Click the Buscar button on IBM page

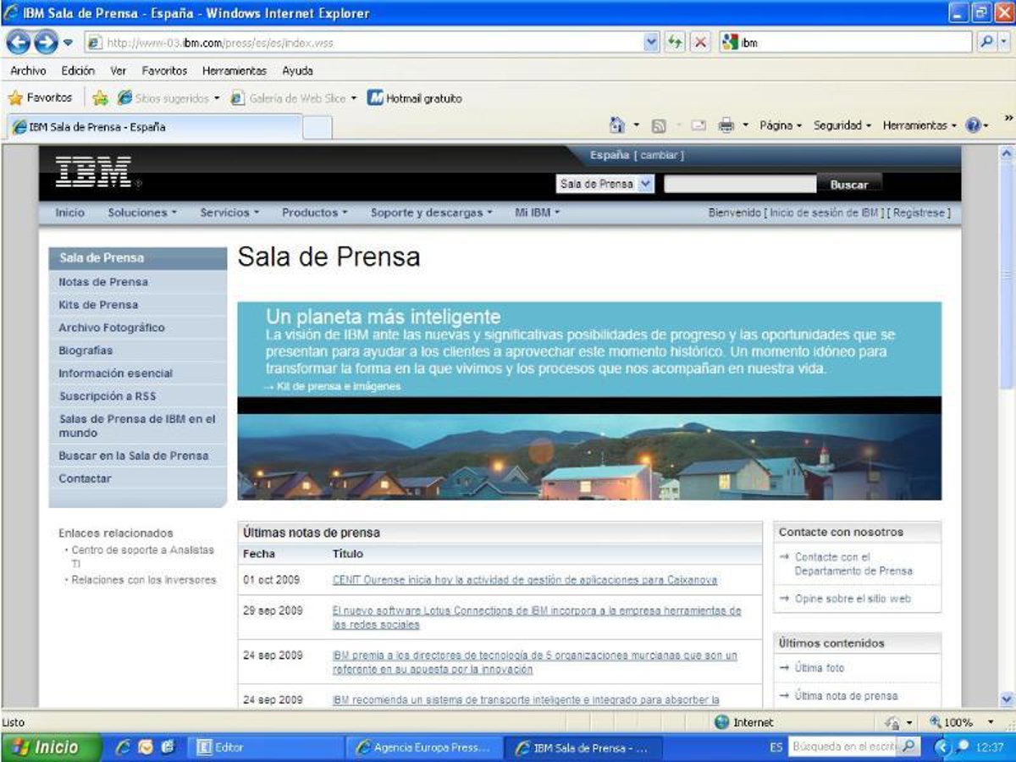848,185
